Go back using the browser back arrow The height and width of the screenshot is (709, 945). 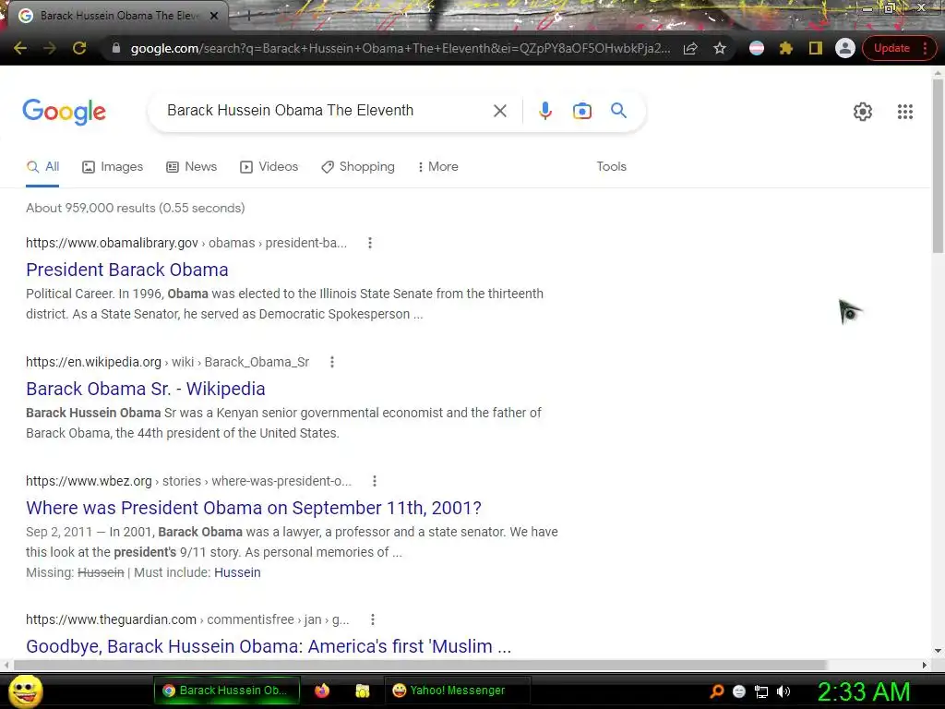click(20, 48)
